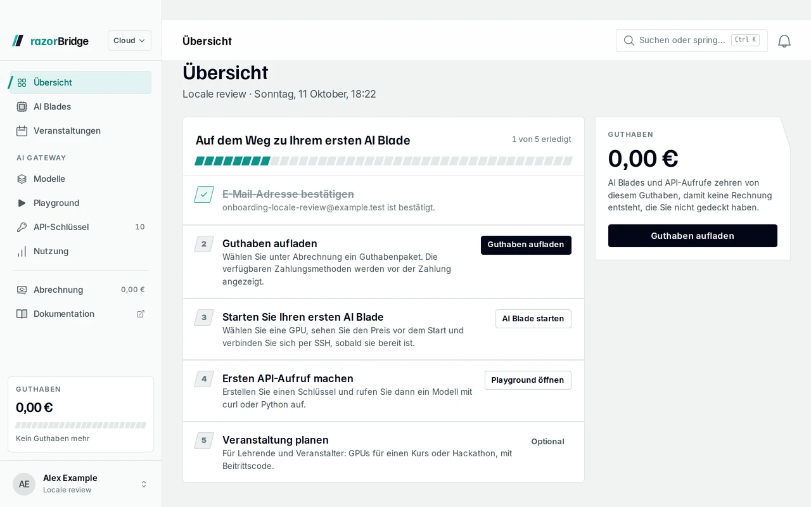The height and width of the screenshot is (507, 811).
Task: Click heading 'Veranstaltung planen'
Action: pos(276,440)
